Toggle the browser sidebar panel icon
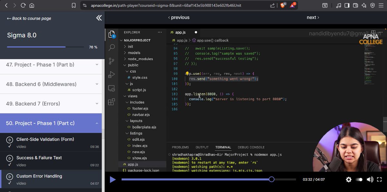The height and width of the screenshot is (192, 387). click(x=347, y=5)
